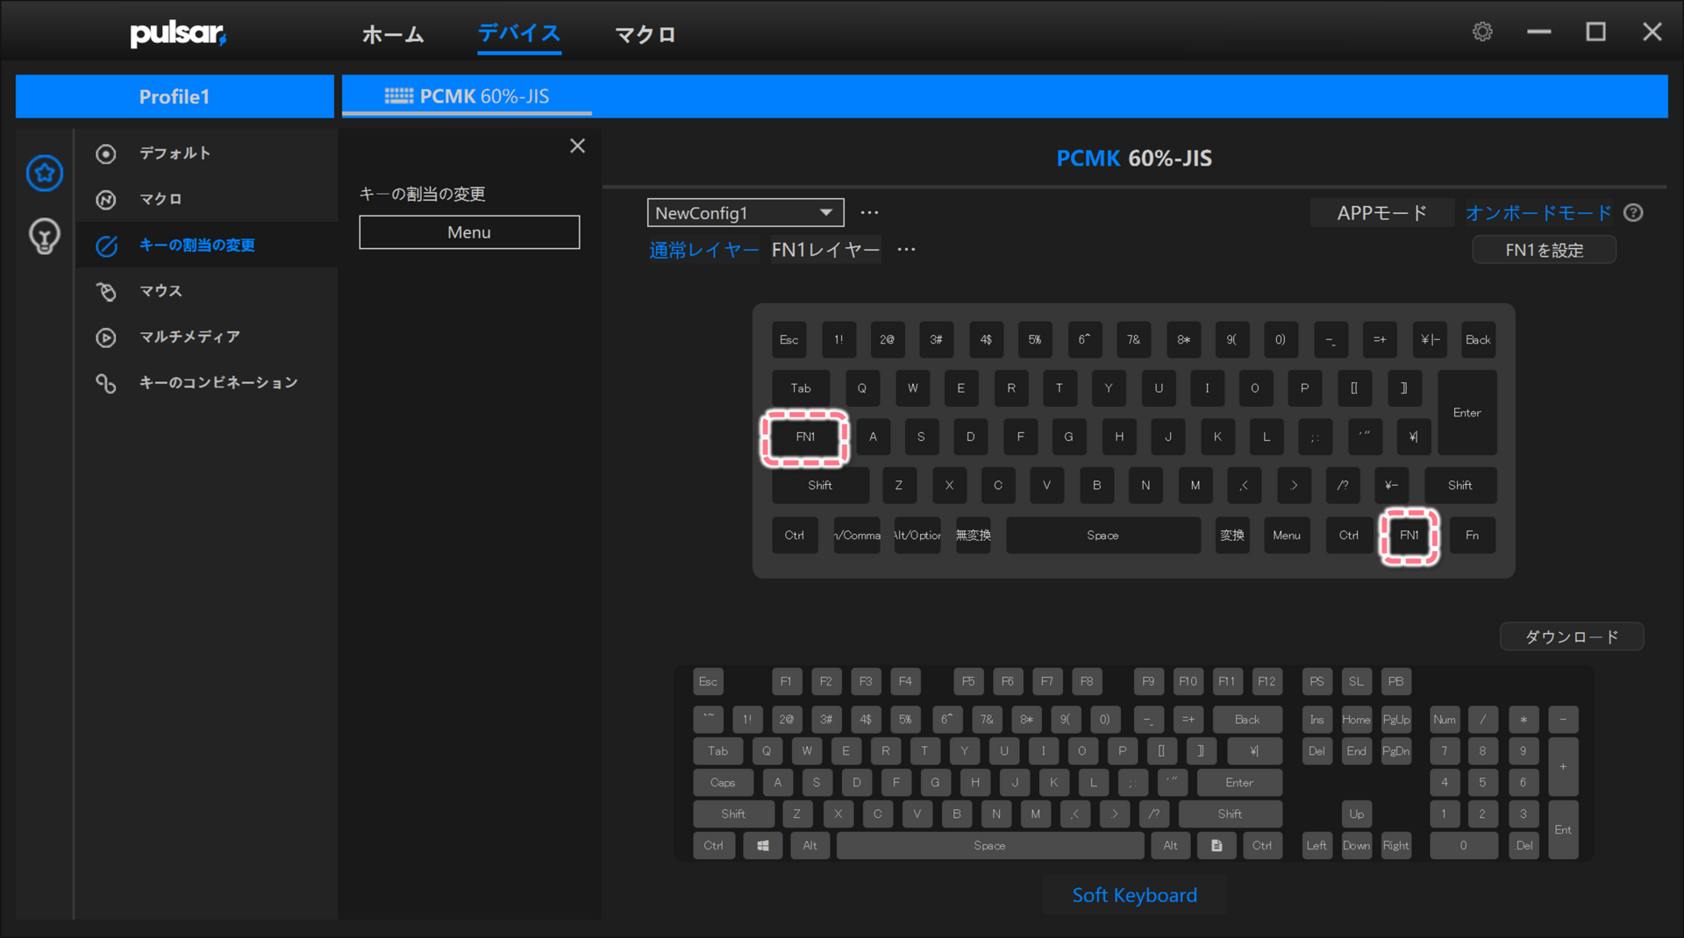Screen dimensions: 1684x938
Task: Select the highlighted left FN1 key
Action: click(x=805, y=437)
